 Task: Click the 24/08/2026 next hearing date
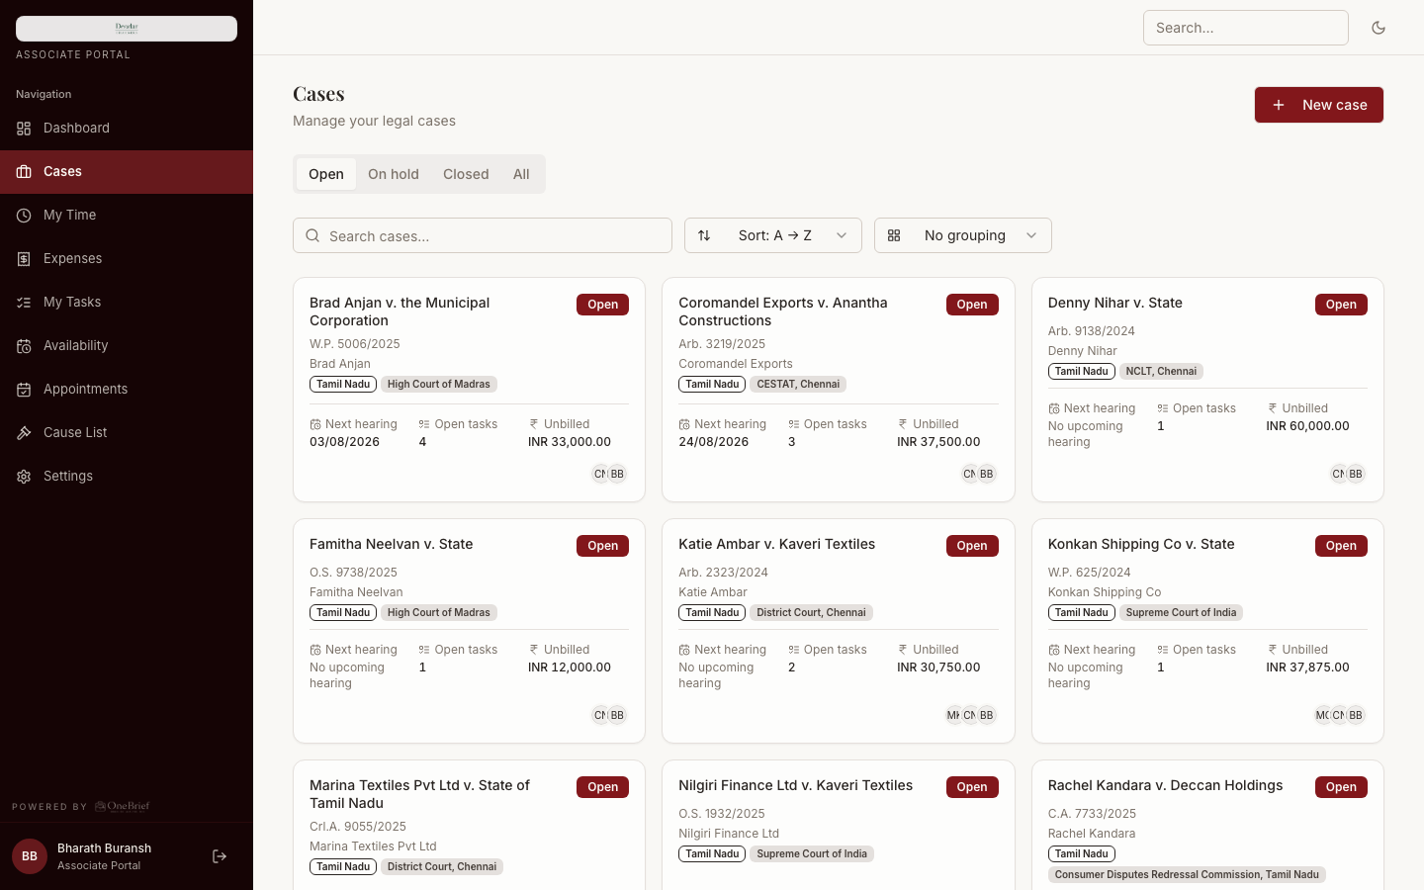[713, 442]
